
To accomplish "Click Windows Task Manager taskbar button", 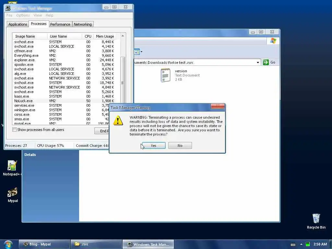I will (x=148, y=244).
